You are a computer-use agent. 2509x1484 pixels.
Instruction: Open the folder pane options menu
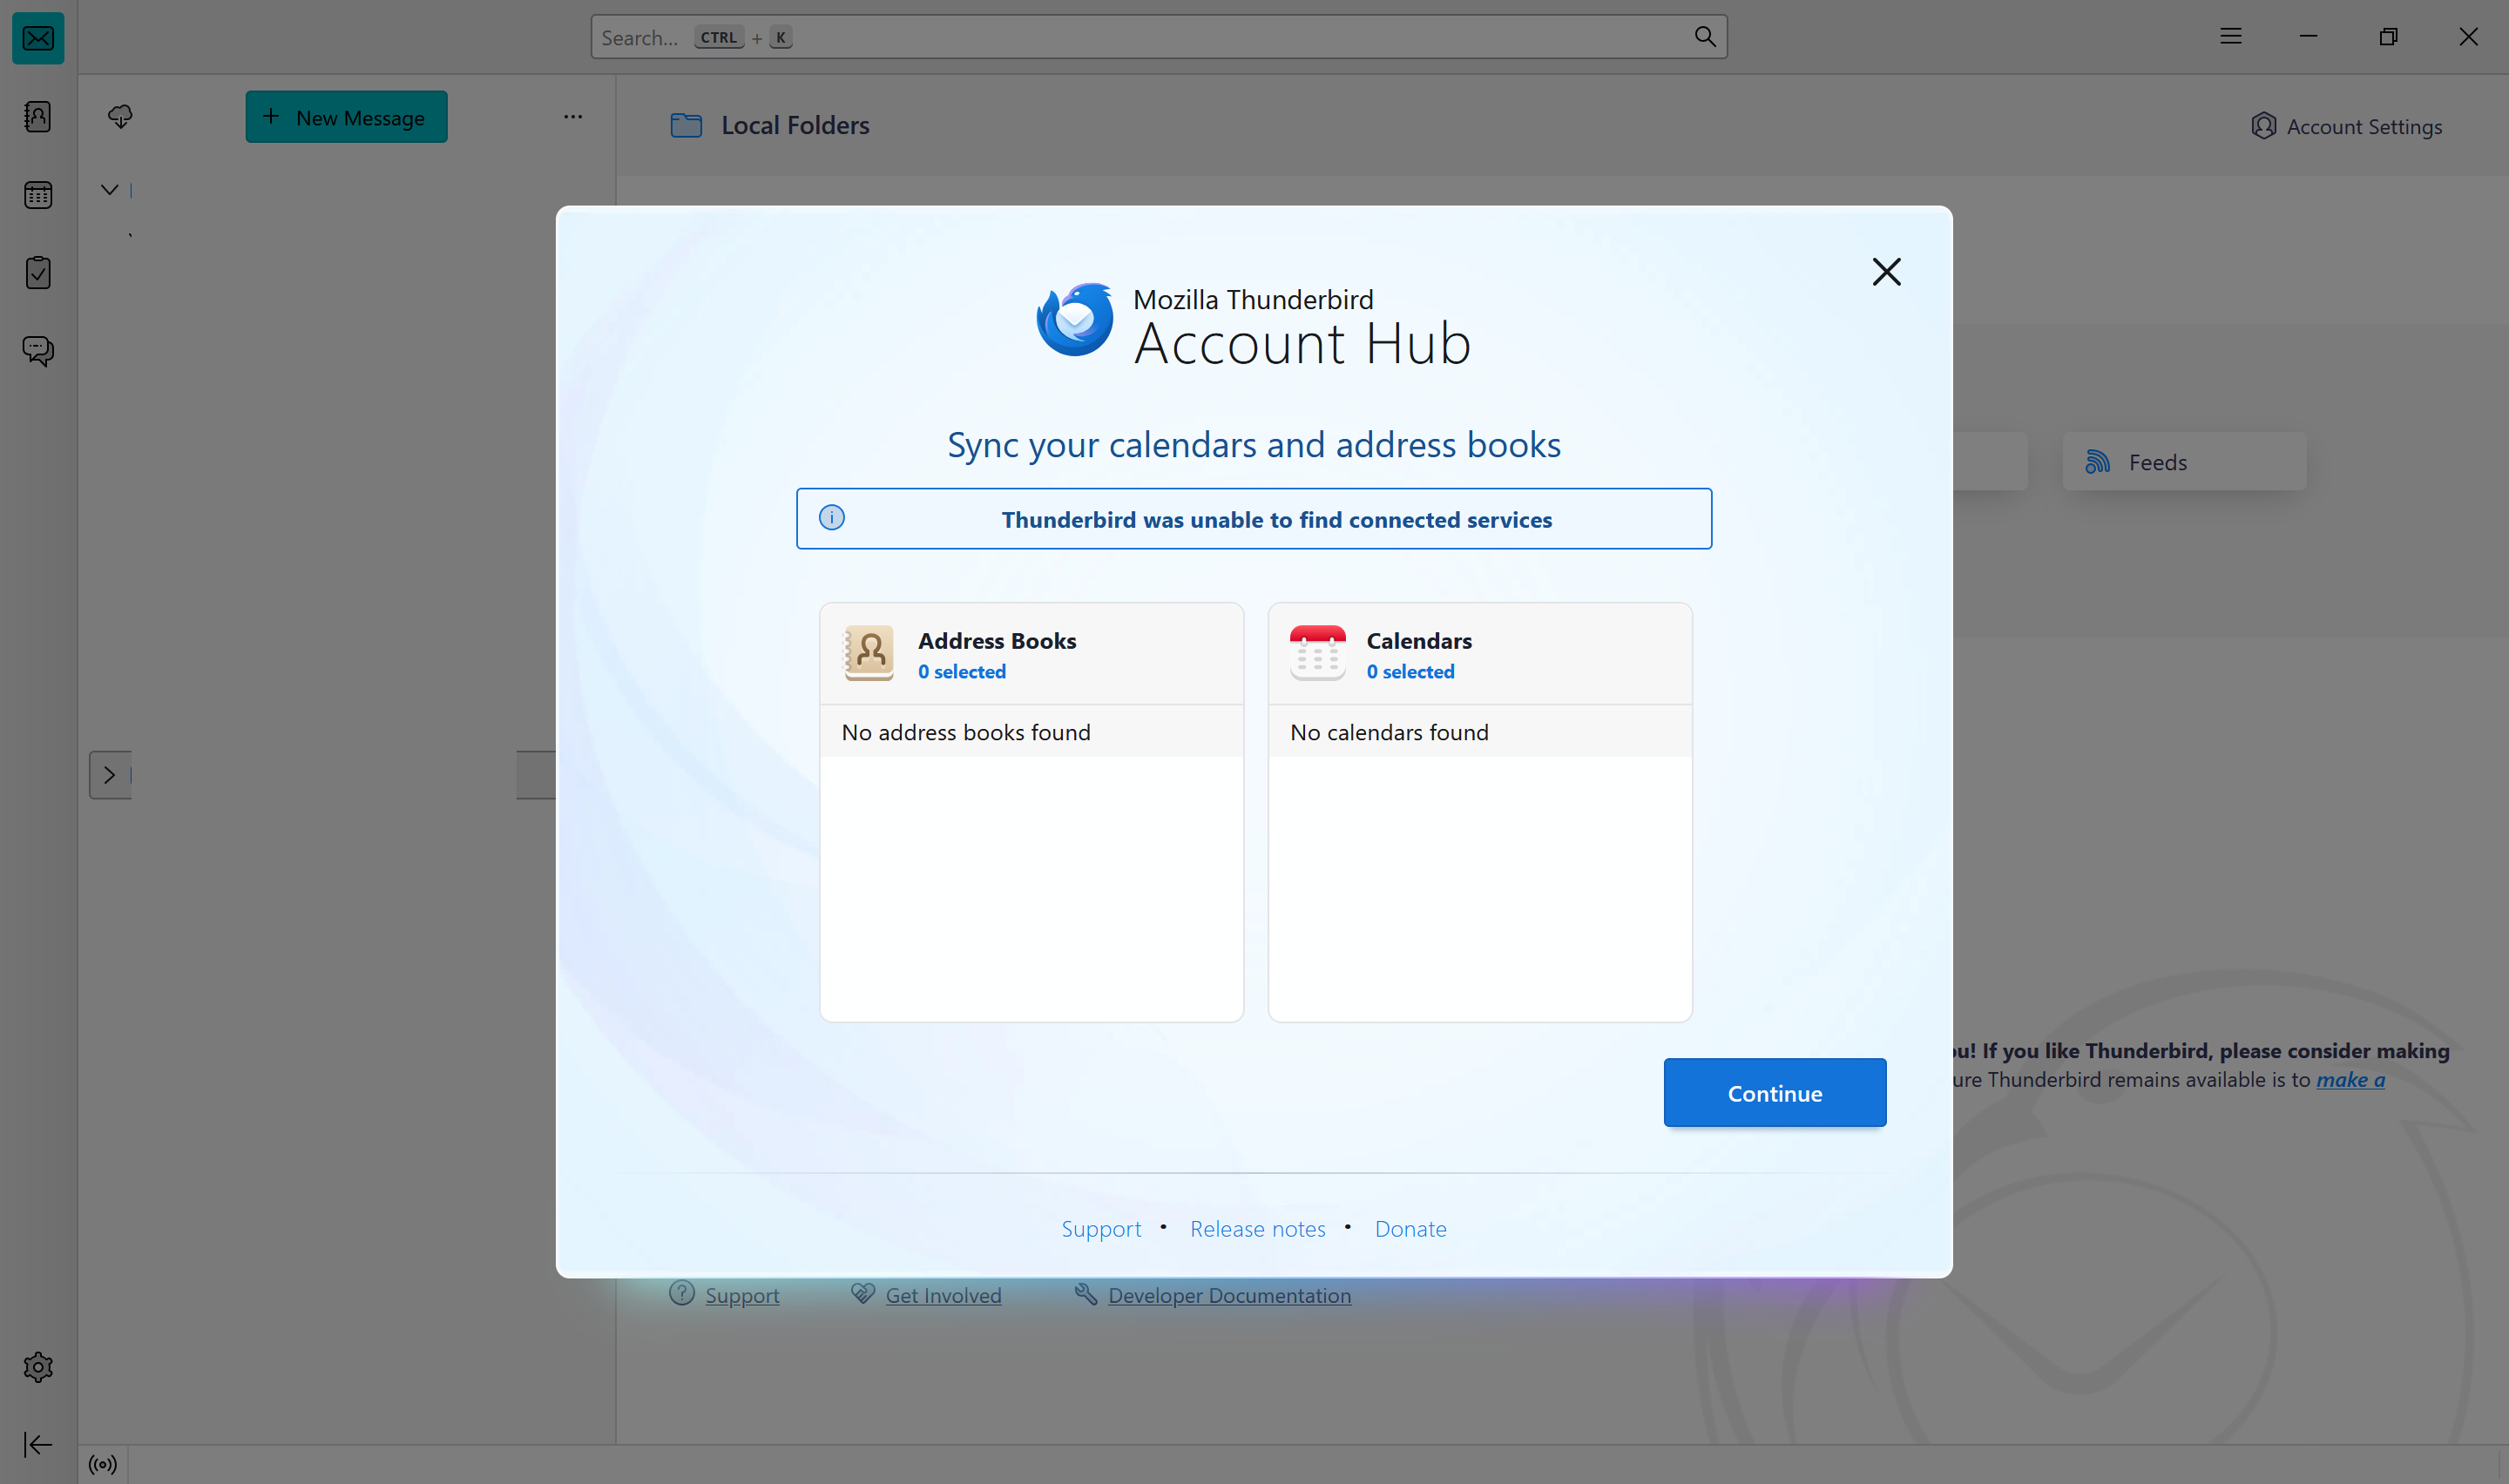tap(573, 117)
